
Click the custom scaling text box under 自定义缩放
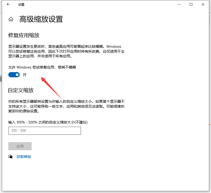coord(44,131)
